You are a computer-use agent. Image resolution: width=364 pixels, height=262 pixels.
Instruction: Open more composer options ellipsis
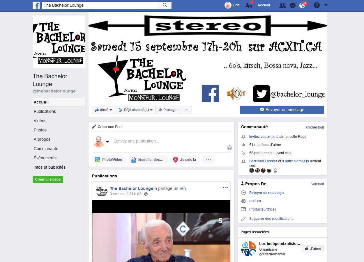(208, 160)
